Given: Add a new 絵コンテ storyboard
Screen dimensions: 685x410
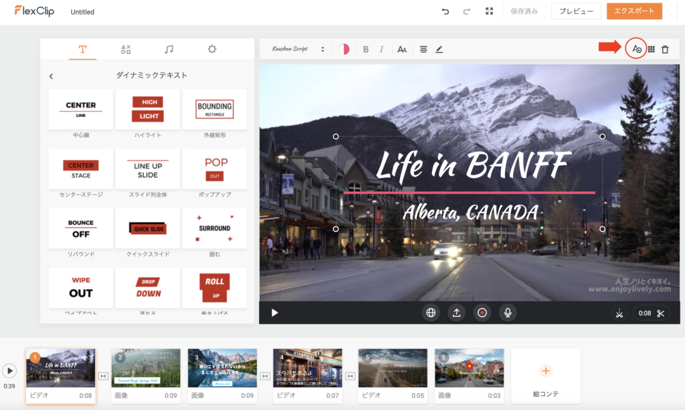Looking at the screenshot, I should tap(546, 376).
